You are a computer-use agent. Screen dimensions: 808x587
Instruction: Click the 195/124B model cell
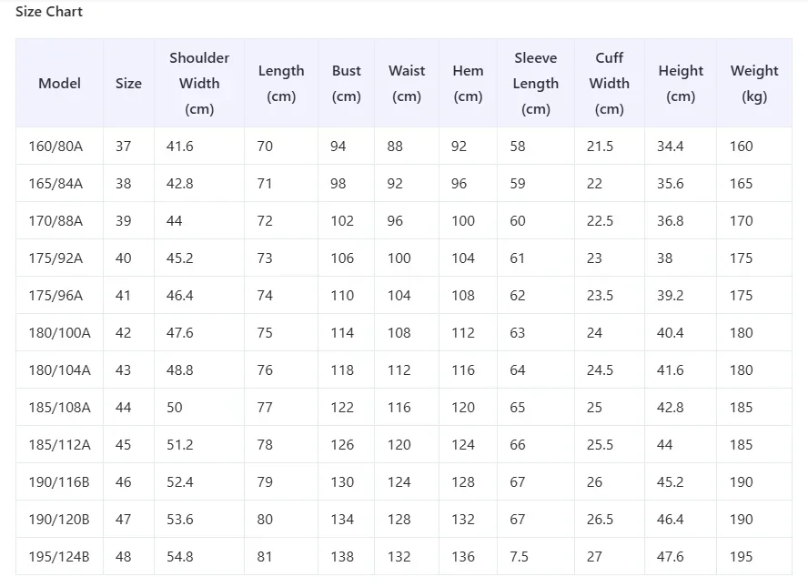59,557
